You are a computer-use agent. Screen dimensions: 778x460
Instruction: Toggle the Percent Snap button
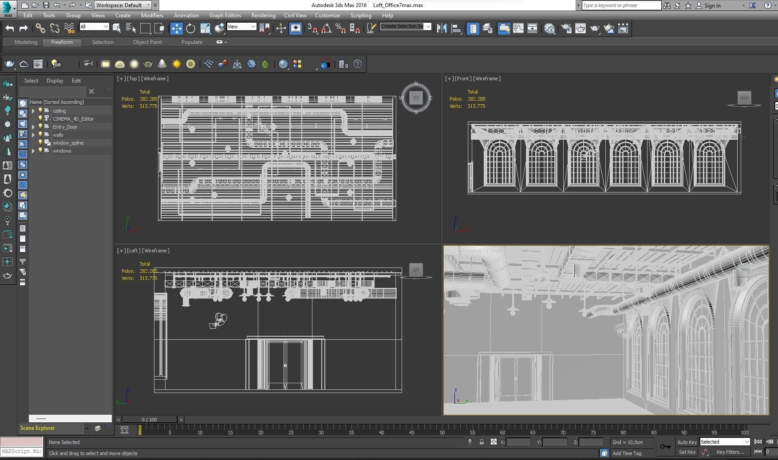pos(341,28)
